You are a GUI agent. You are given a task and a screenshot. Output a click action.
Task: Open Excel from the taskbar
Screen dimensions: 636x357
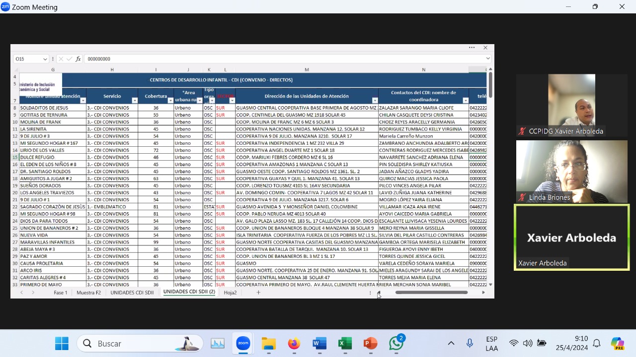pos(345,344)
